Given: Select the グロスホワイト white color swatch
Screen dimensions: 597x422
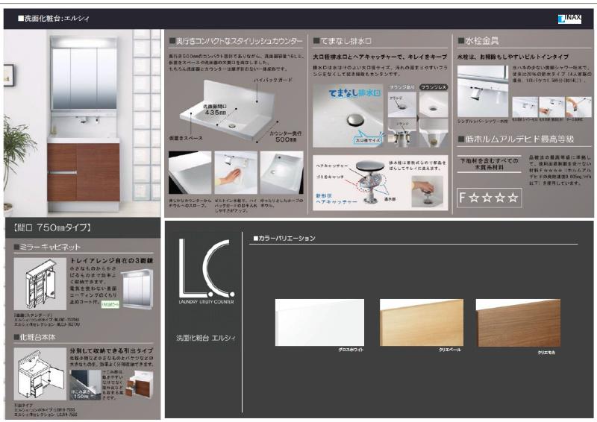Looking at the screenshot, I should 319,322.
